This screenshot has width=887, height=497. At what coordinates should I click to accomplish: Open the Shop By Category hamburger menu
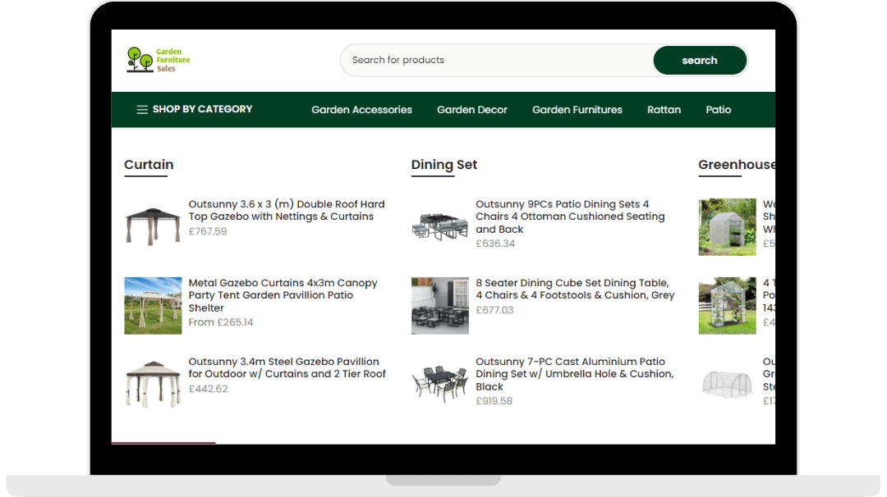pos(194,109)
